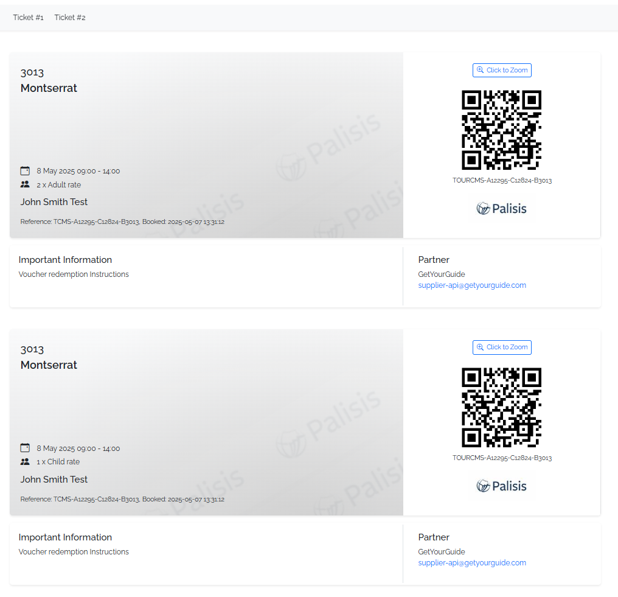Select the text '2 x Adult rate'
The image size is (618, 597).
[x=59, y=184]
